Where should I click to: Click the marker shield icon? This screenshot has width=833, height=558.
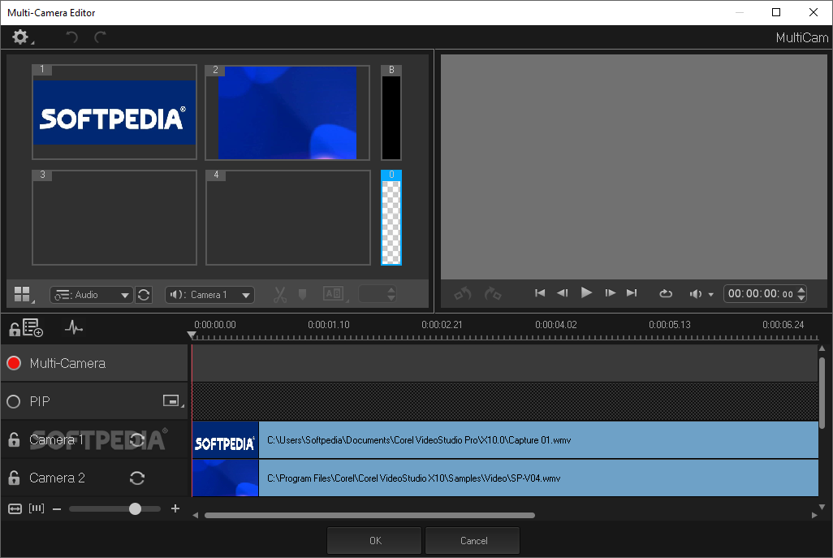pos(302,294)
